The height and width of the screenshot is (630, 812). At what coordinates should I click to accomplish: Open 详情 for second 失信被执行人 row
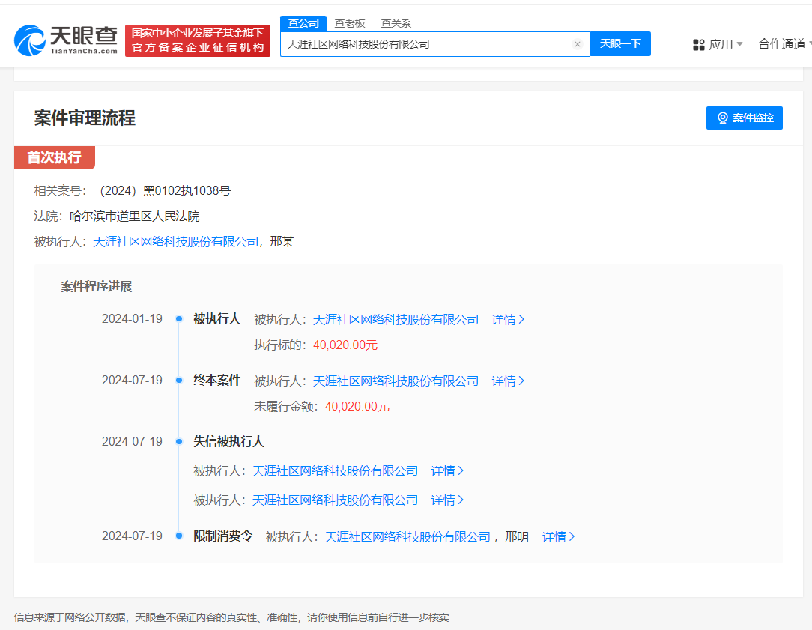[x=447, y=500]
